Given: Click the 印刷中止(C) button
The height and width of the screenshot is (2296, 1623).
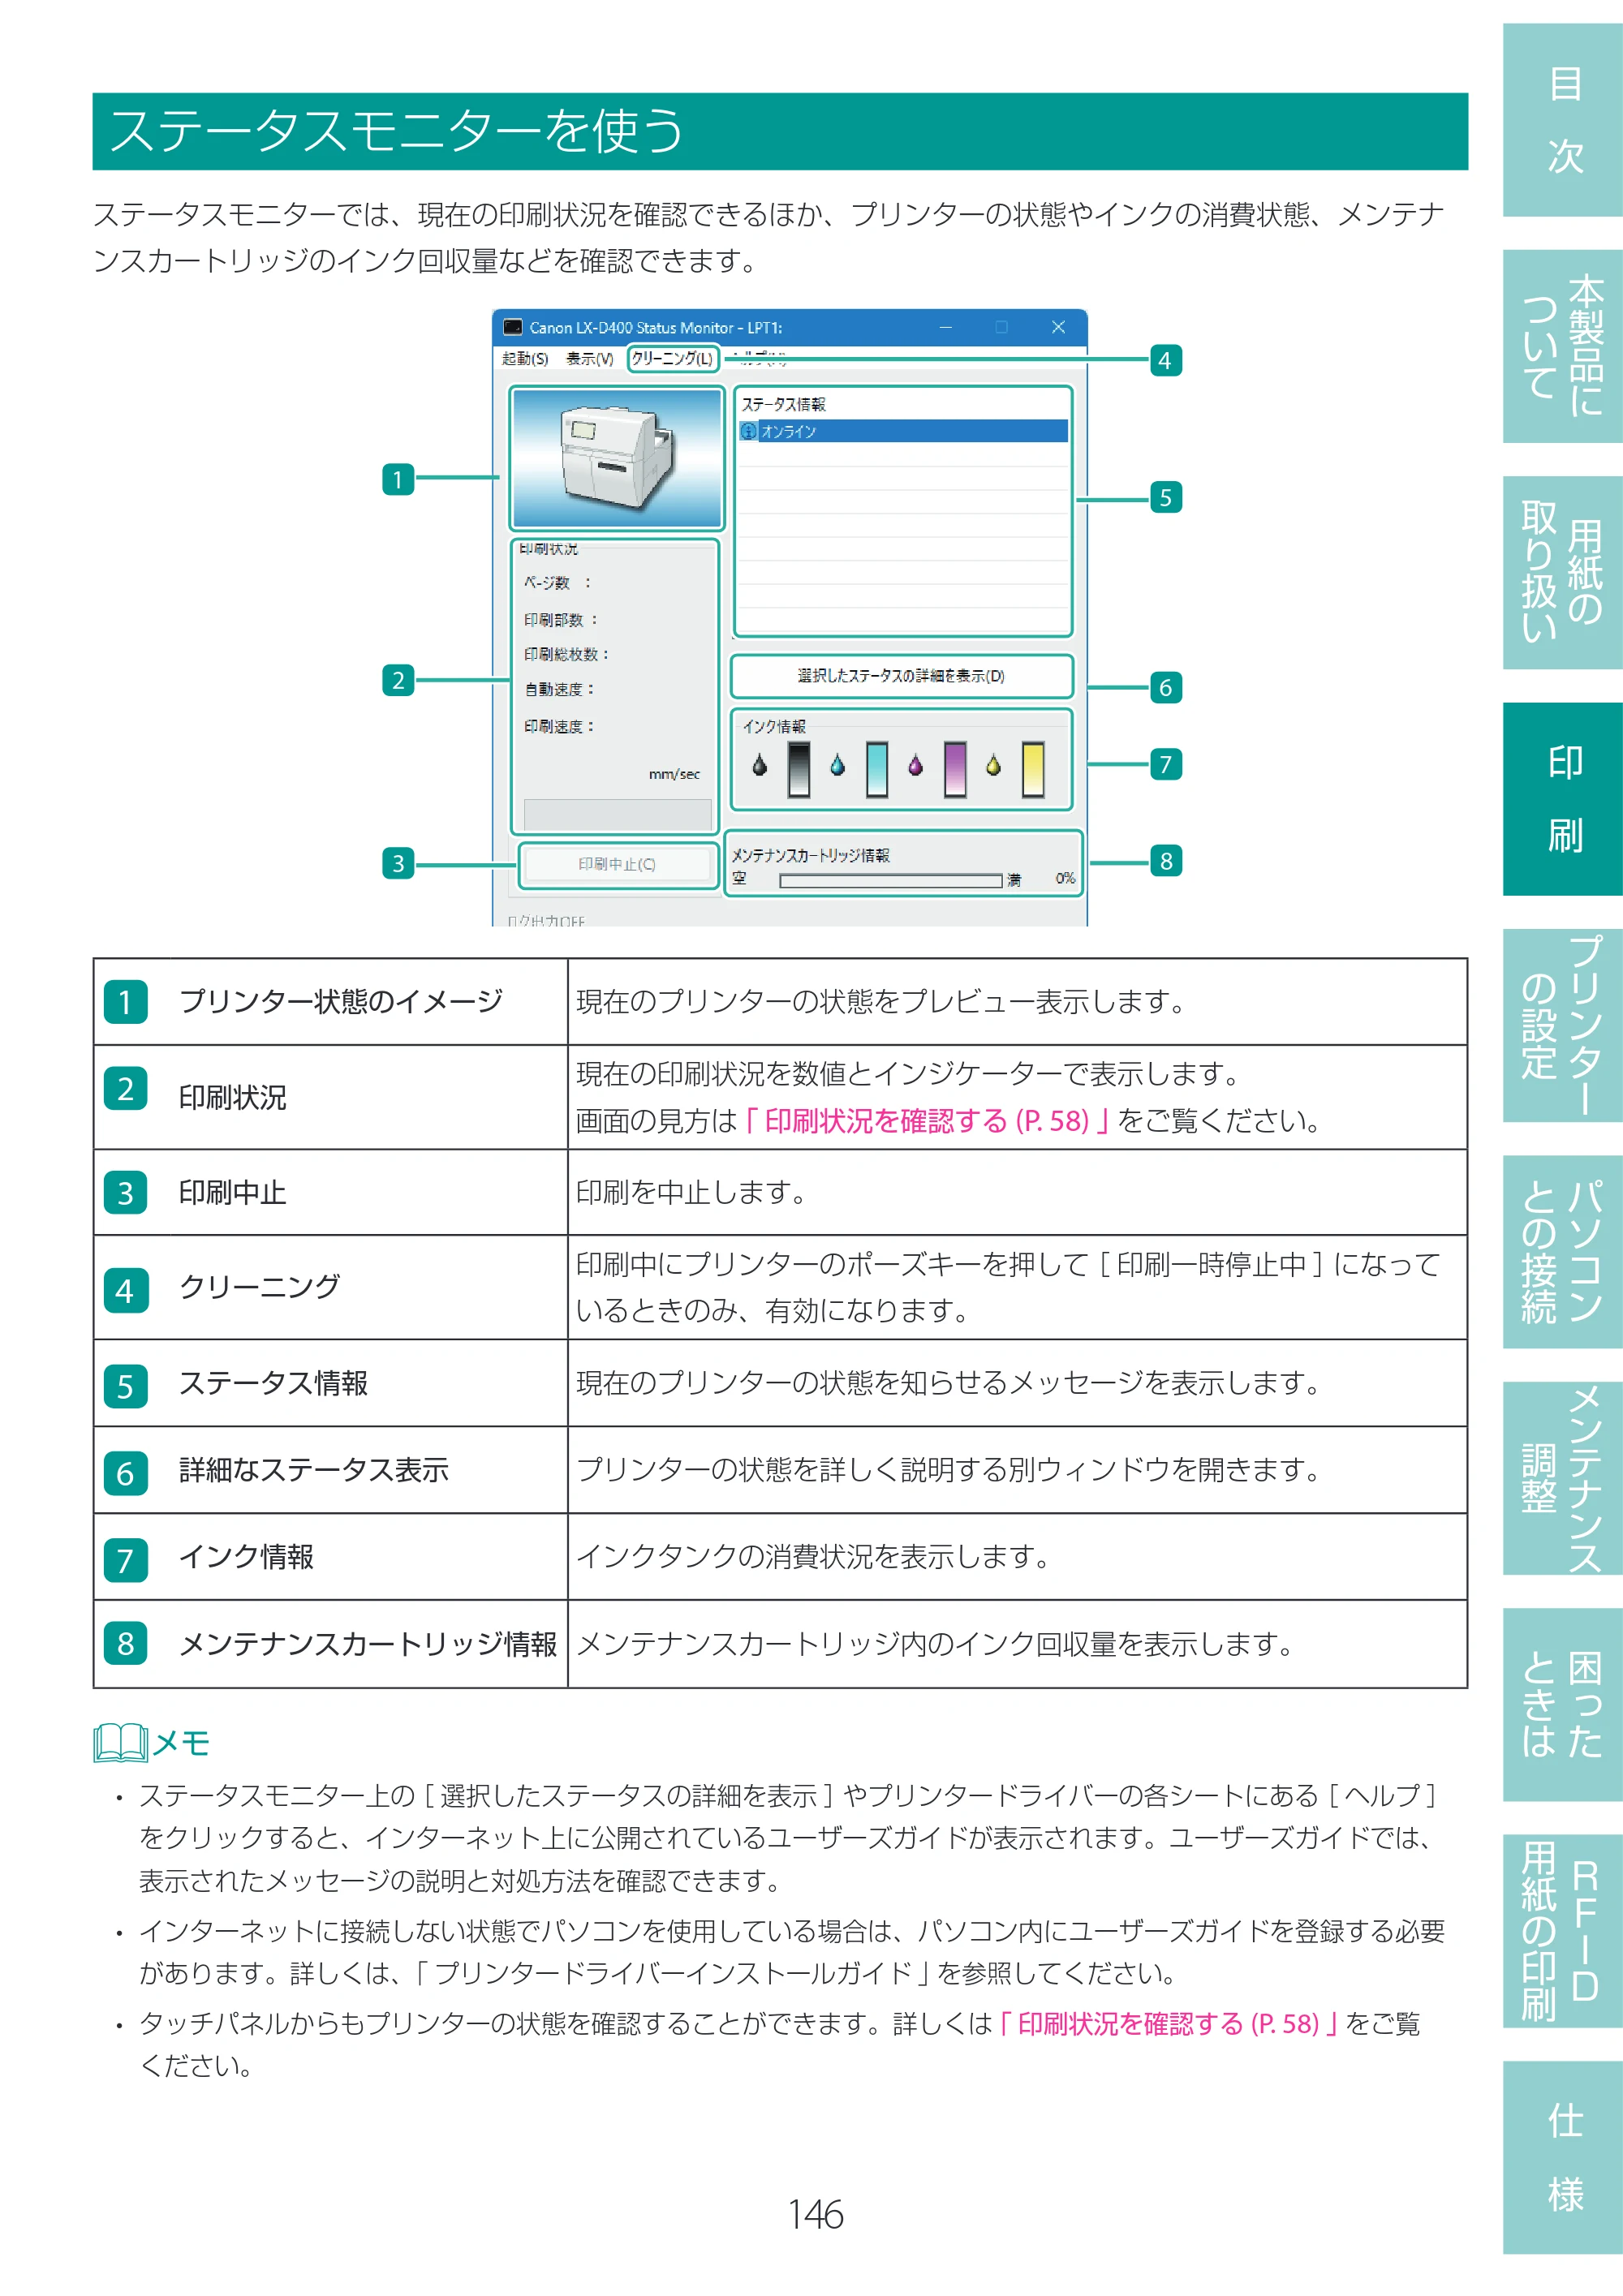Looking at the screenshot, I should (x=617, y=864).
